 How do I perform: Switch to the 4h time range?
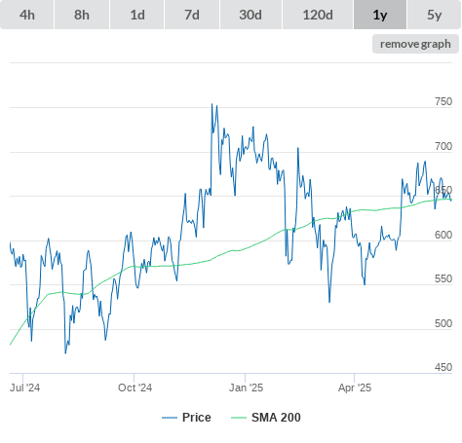pos(27,15)
